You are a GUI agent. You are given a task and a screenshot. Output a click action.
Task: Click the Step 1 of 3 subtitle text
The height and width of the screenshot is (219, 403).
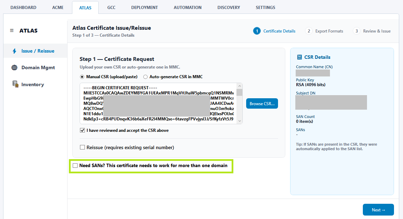(103, 35)
